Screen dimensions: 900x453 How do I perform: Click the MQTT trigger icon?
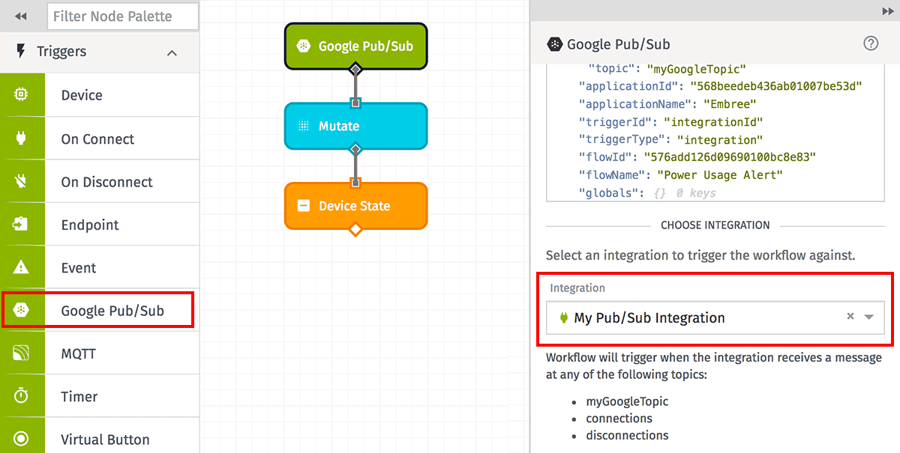pyautogui.click(x=21, y=353)
